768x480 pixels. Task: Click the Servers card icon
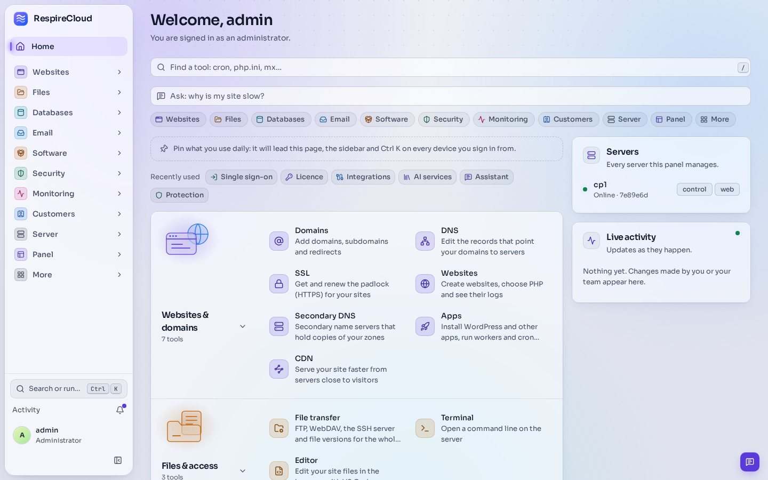pos(591,156)
